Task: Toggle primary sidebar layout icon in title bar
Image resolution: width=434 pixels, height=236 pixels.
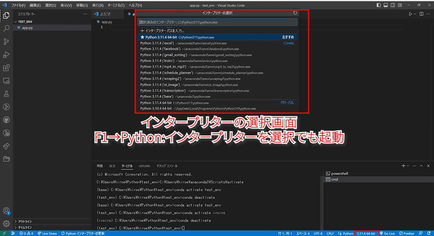Action: tap(379, 5)
